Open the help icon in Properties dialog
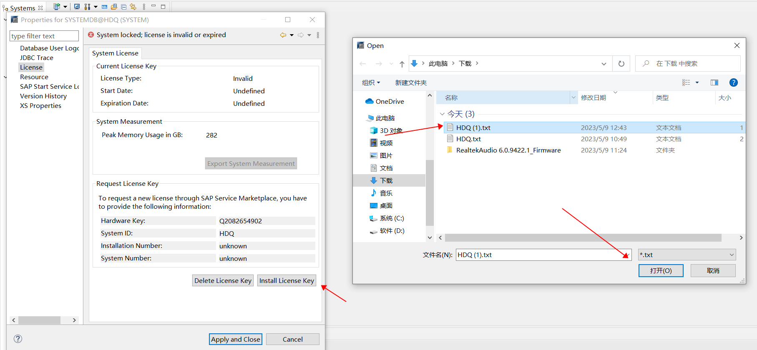This screenshot has height=350, width=757. point(18,339)
